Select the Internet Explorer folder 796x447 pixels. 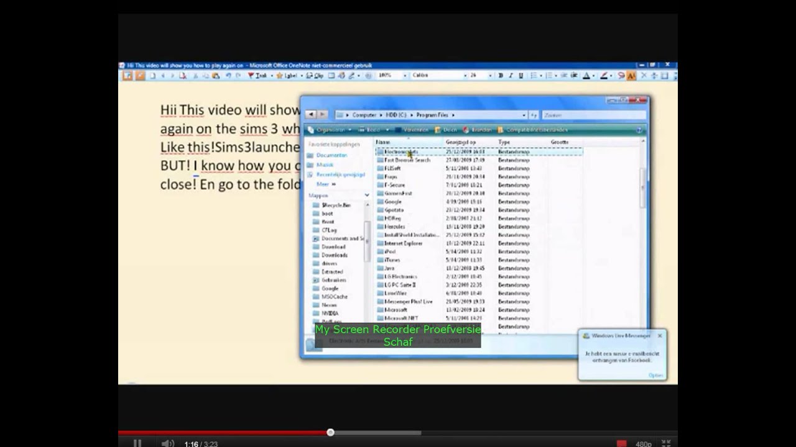[403, 243]
